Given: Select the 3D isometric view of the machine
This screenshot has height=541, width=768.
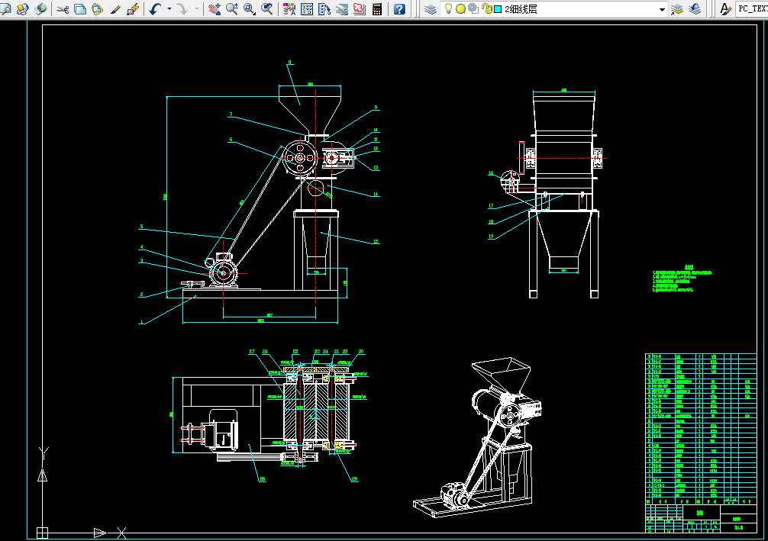Looking at the screenshot, I should point(478,437).
